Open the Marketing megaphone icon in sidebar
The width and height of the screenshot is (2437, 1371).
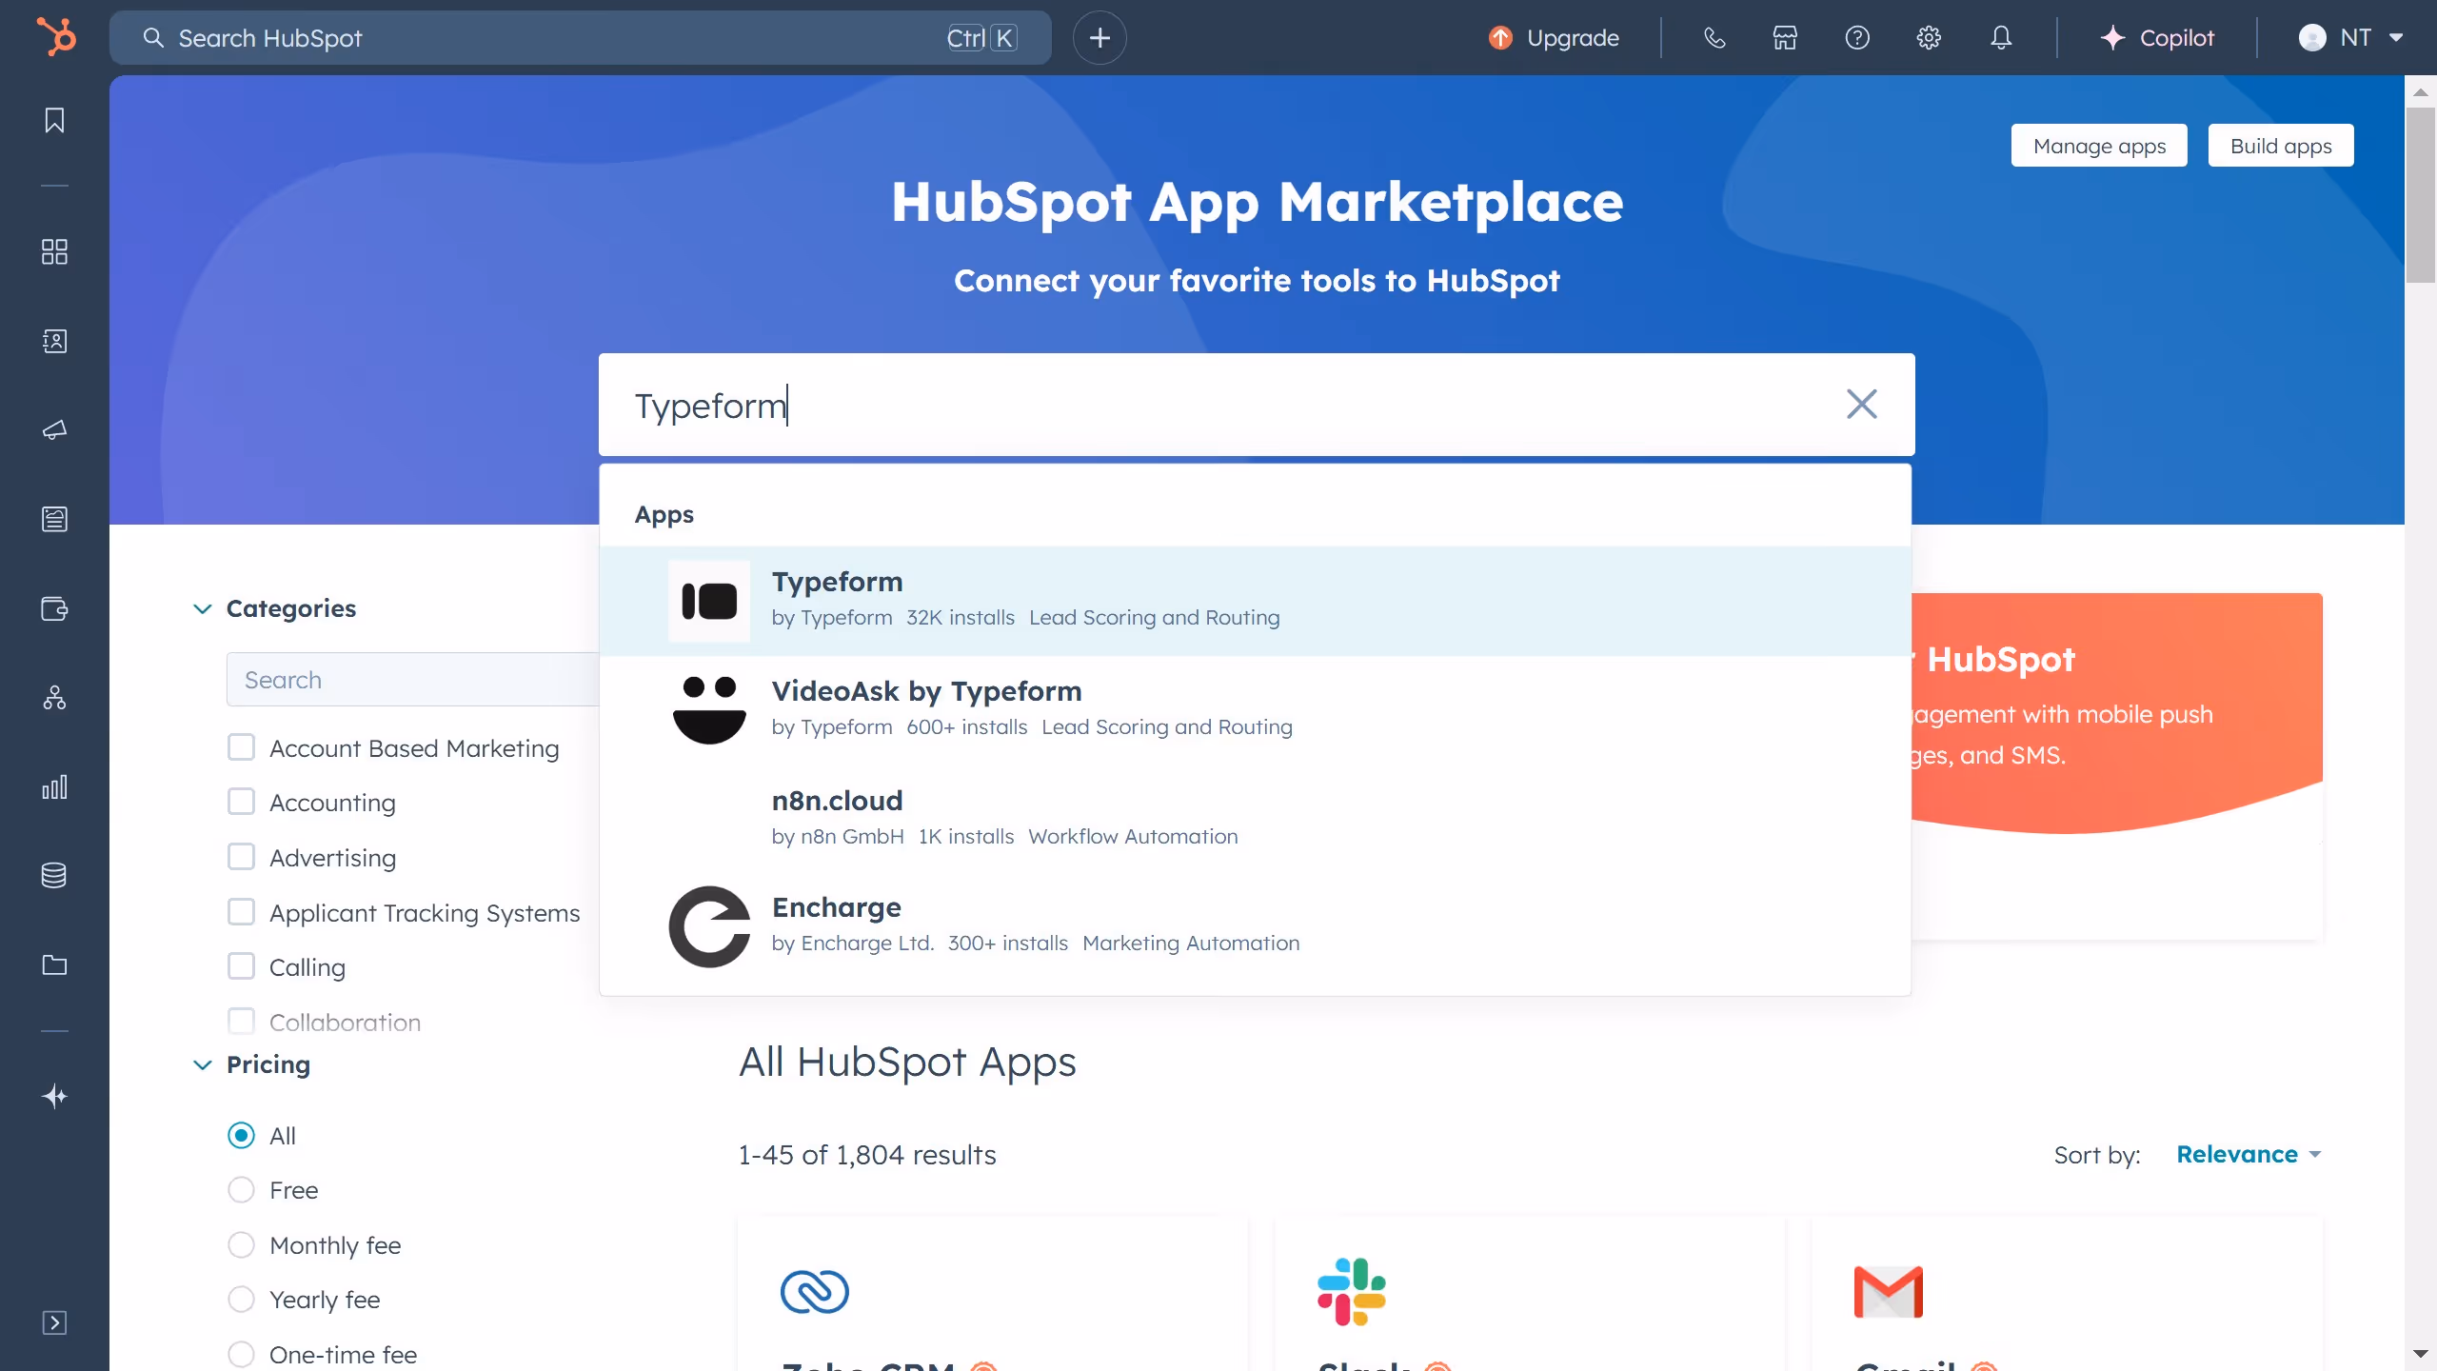pos(54,430)
